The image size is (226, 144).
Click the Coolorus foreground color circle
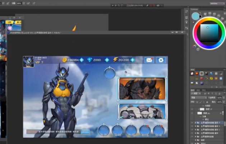point(195,16)
